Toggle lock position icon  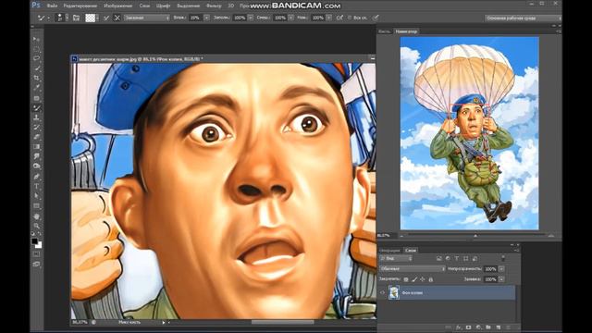click(x=423, y=279)
